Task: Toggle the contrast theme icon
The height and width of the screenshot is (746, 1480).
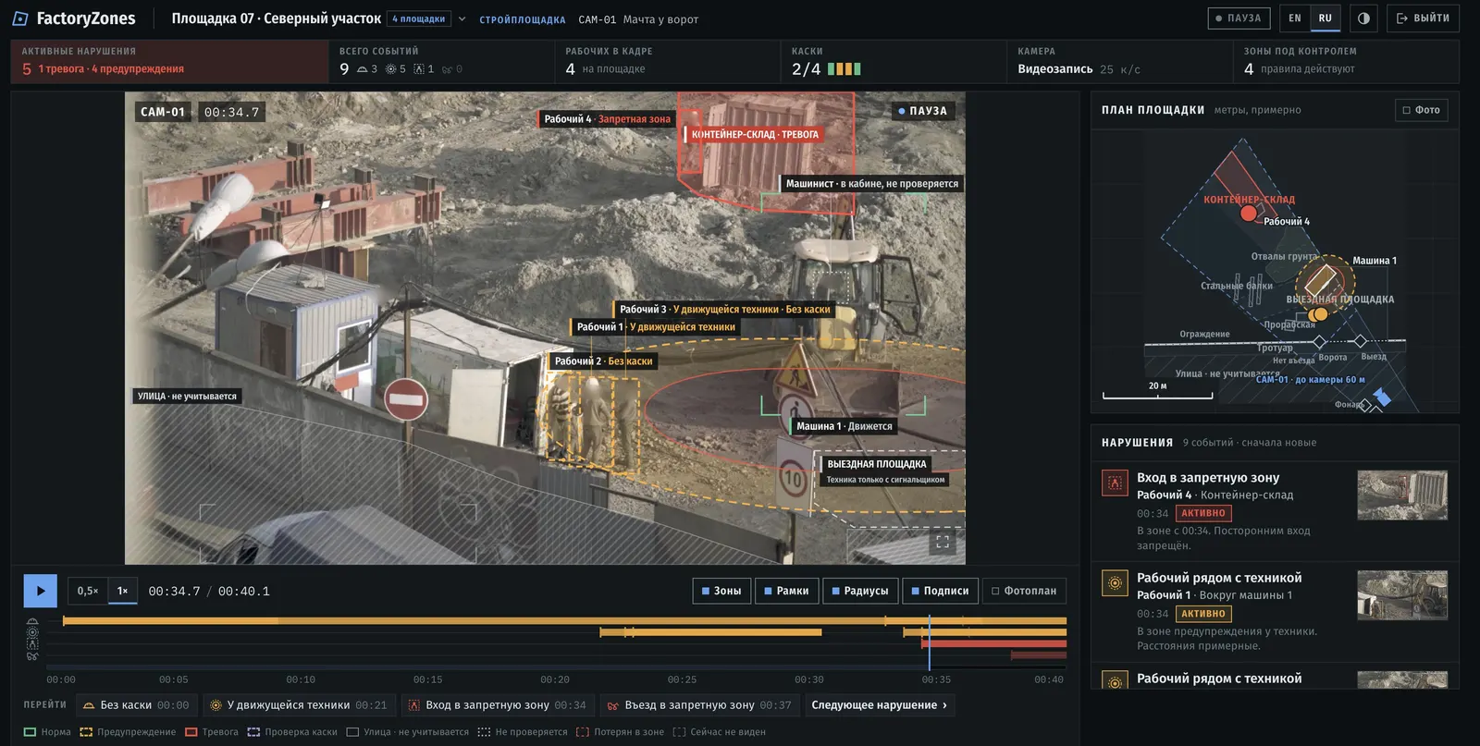Action: (x=1363, y=18)
